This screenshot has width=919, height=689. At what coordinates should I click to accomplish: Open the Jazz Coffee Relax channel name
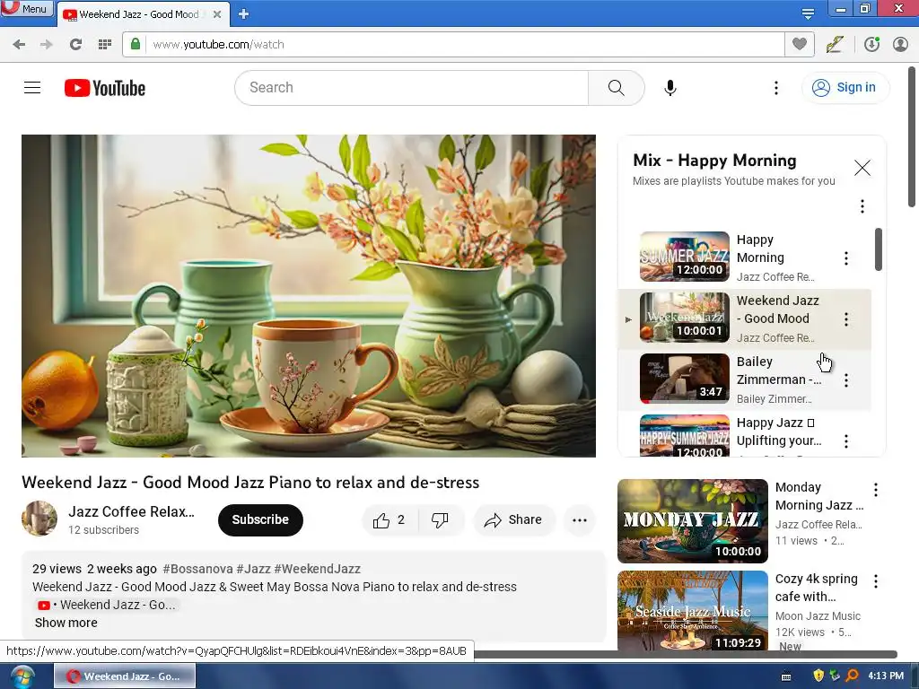[x=131, y=511]
